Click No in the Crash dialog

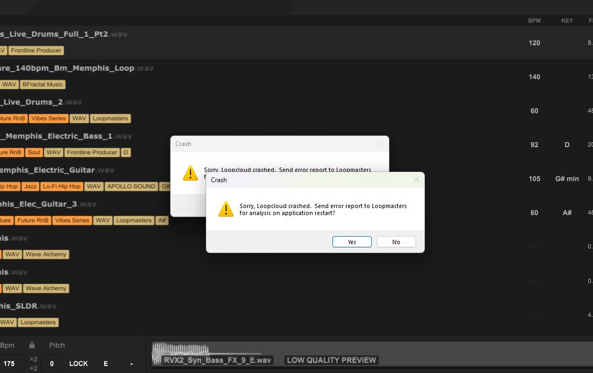pos(396,242)
